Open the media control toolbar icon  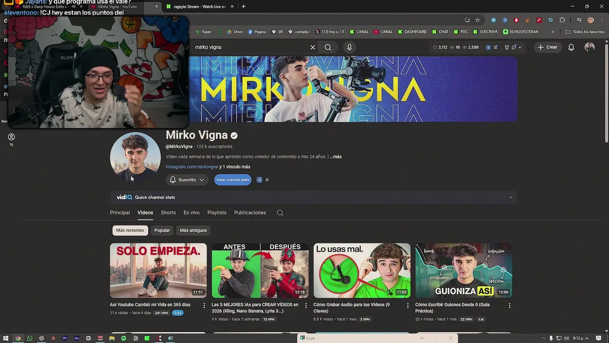tap(579, 20)
